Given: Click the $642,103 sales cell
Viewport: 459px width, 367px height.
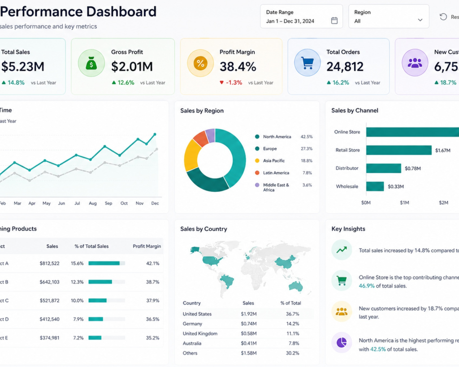Looking at the screenshot, I should 49,282.
